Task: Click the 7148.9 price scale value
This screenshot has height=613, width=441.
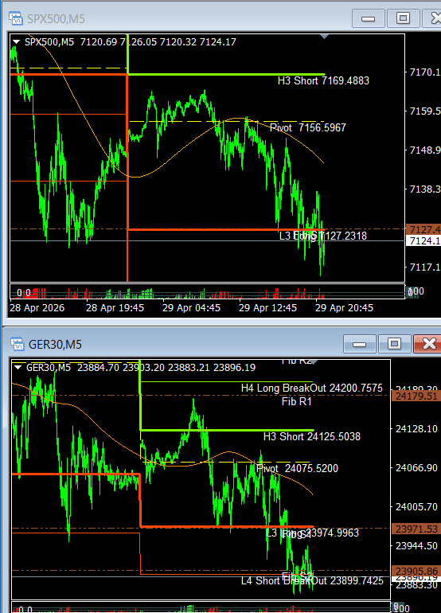Action: (424, 150)
